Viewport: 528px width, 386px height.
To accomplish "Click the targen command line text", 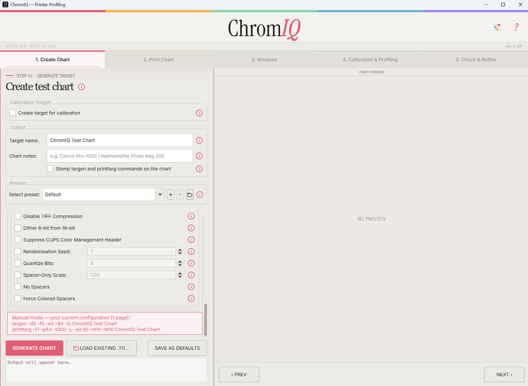I will (x=64, y=324).
